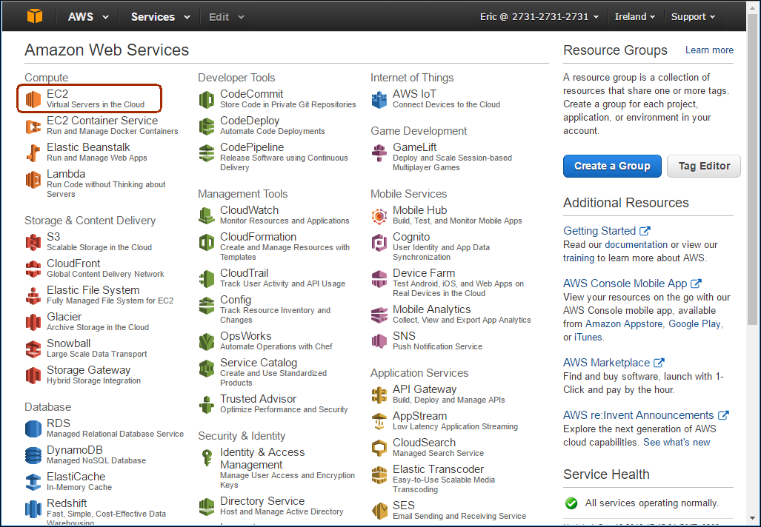Open the Device Farm link
Image resolution: width=761 pixels, height=527 pixels.
pos(424,273)
